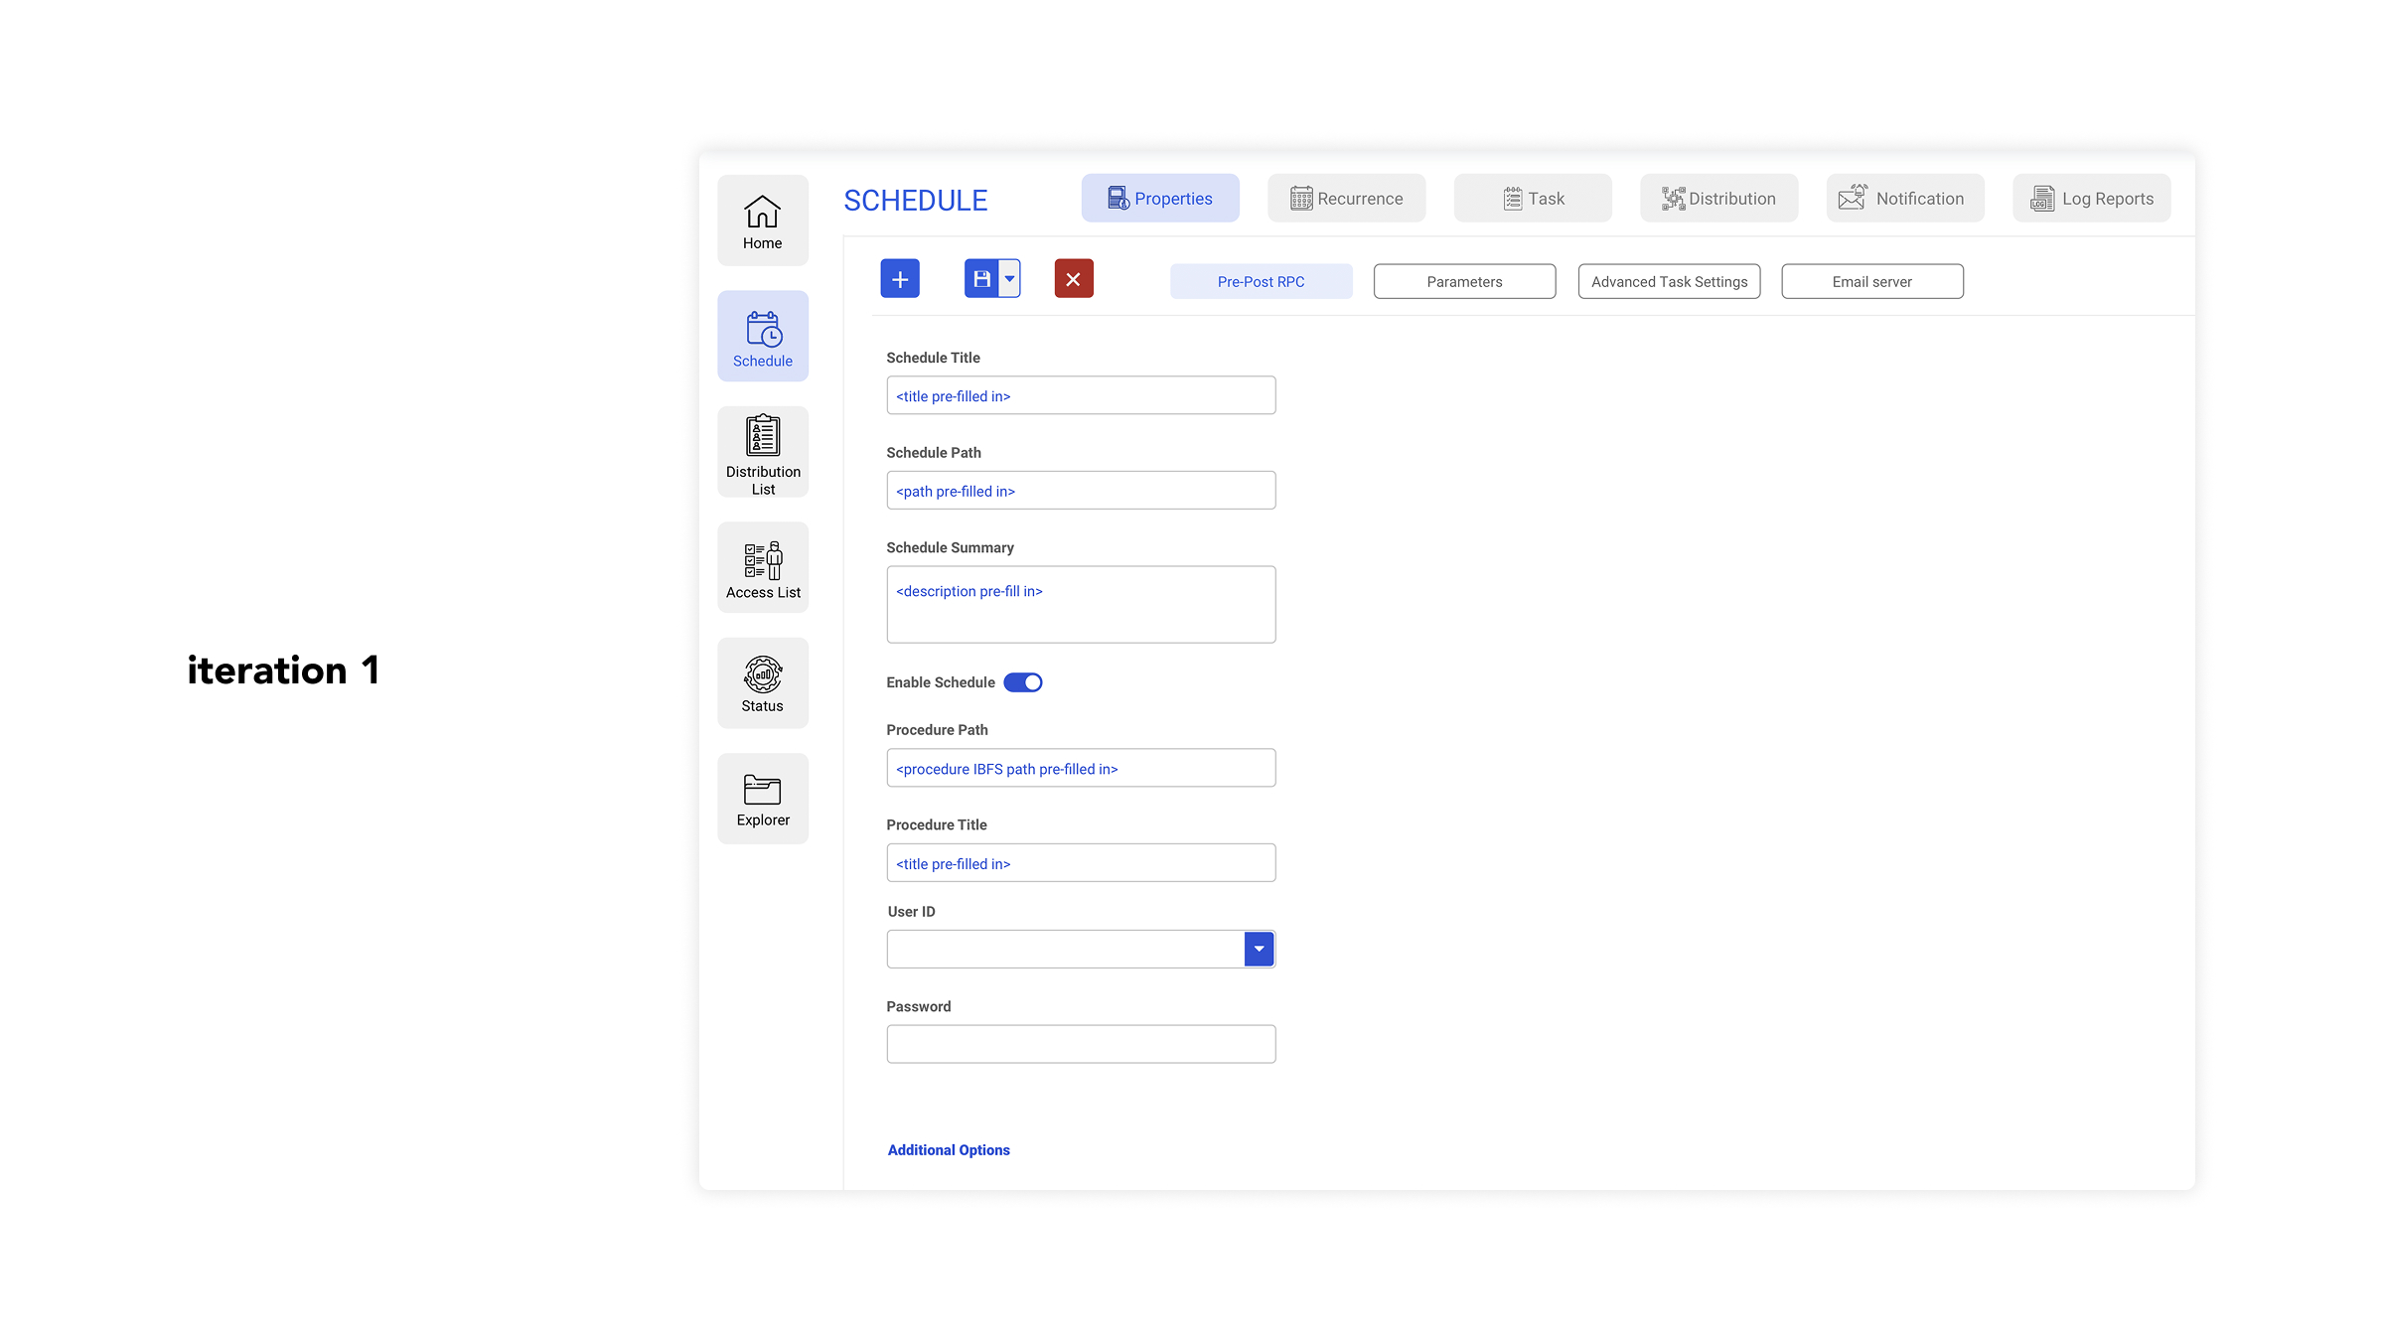
Task: Open the Distribution List sidebar icon
Action: click(x=762, y=452)
